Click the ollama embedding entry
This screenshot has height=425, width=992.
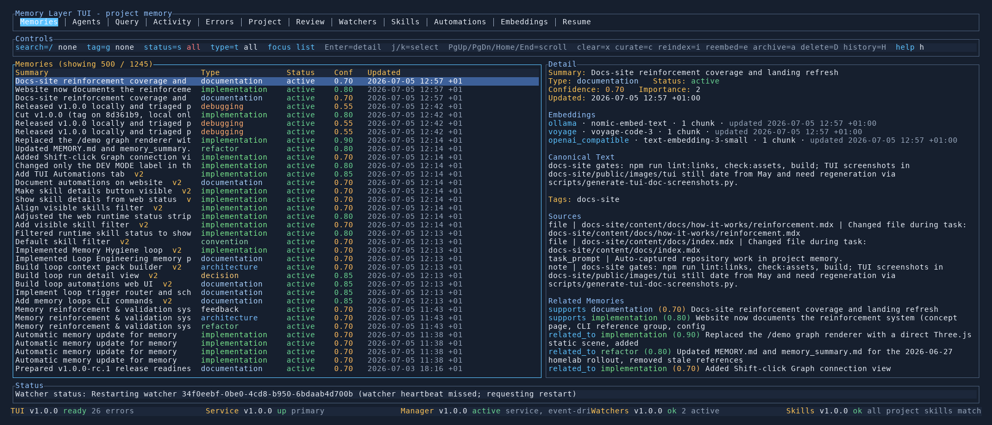tap(712, 123)
